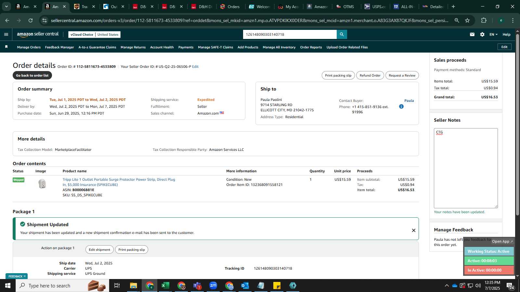Open the EN language dropdown
The height and width of the screenshot is (292, 520).
pyautogui.click(x=493, y=34)
